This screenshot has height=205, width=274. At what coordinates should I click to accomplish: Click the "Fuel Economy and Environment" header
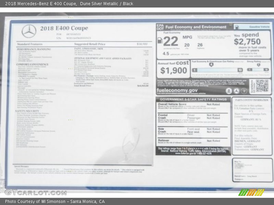coord(196,27)
